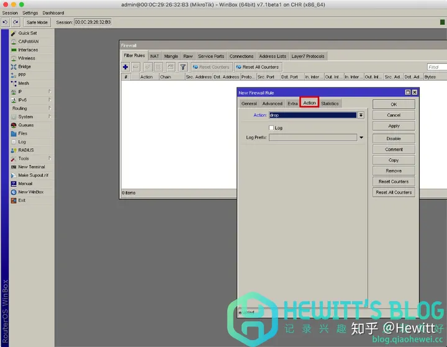This screenshot has width=447, height=347.
Task: Click the minus remove-rule icon
Action: pos(136,67)
